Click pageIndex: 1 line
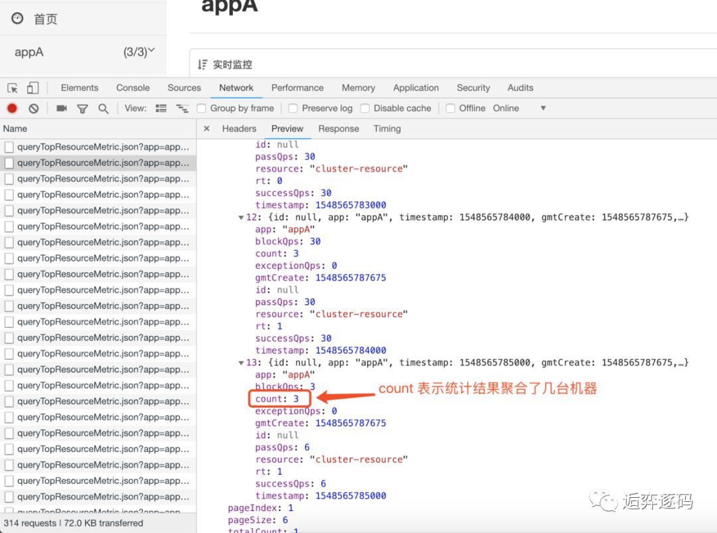Image resolution: width=717 pixels, height=533 pixels. 261,508
